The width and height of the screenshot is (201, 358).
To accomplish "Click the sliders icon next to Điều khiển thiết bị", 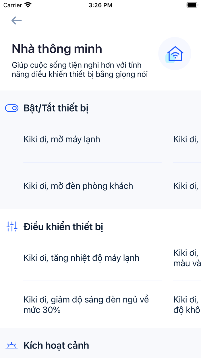I will (x=11, y=226).
